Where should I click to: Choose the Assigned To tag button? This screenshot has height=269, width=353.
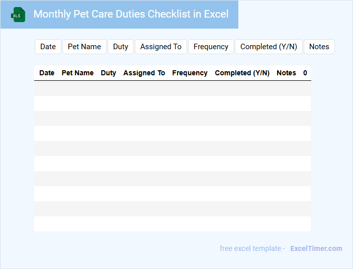[x=161, y=47]
